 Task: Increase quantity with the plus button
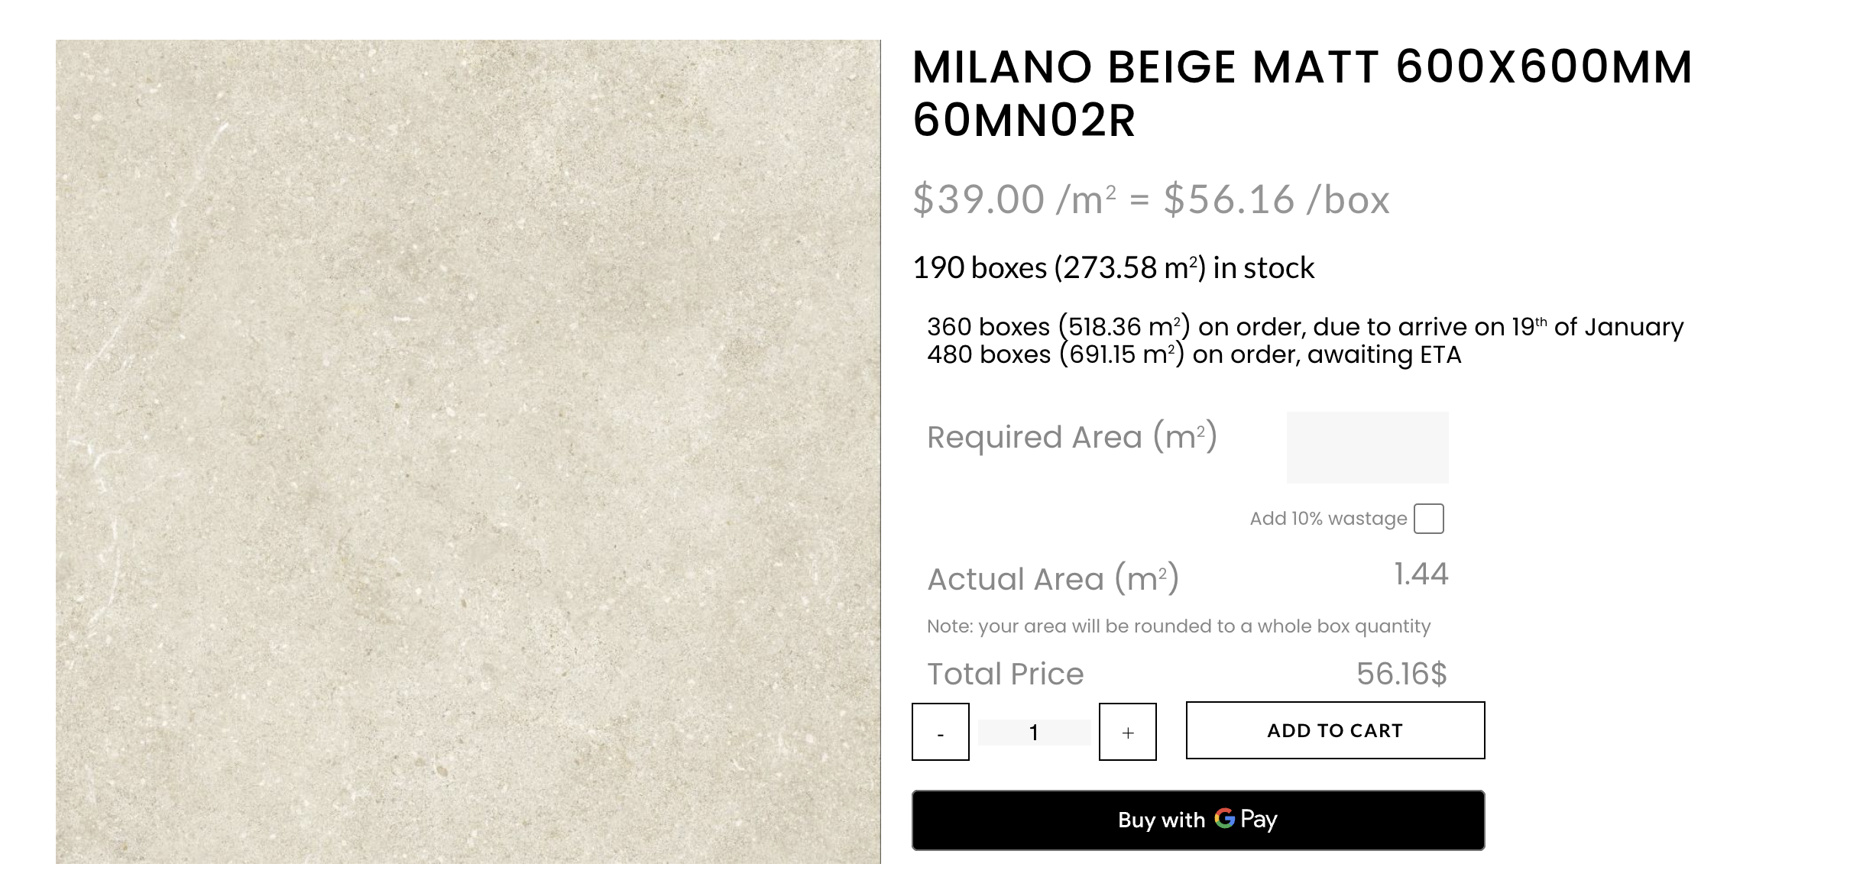click(x=1127, y=732)
